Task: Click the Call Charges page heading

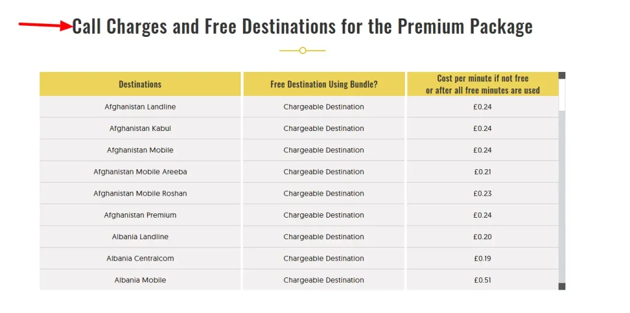Action: click(303, 26)
